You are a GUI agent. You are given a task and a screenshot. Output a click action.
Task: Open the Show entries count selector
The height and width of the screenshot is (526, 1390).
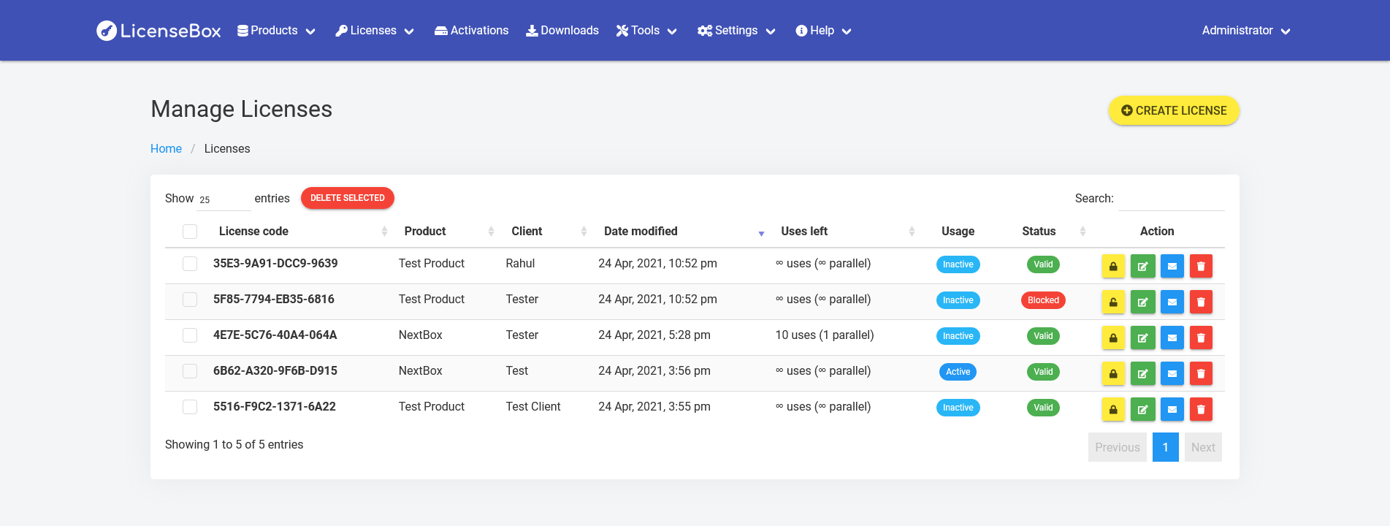tap(224, 199)
